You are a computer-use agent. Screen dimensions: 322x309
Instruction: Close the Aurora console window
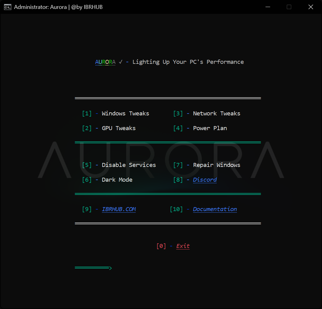click(x=311, y=7)
